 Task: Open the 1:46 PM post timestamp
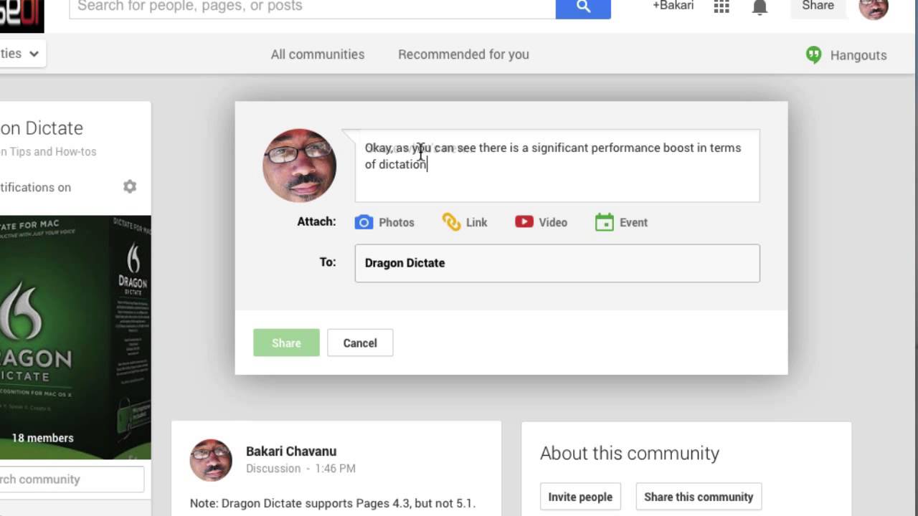pyautogui.click(x=334, y=469)
